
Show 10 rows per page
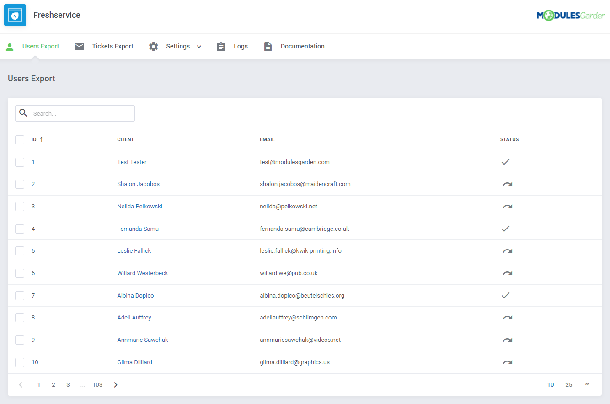coord(551,385)
